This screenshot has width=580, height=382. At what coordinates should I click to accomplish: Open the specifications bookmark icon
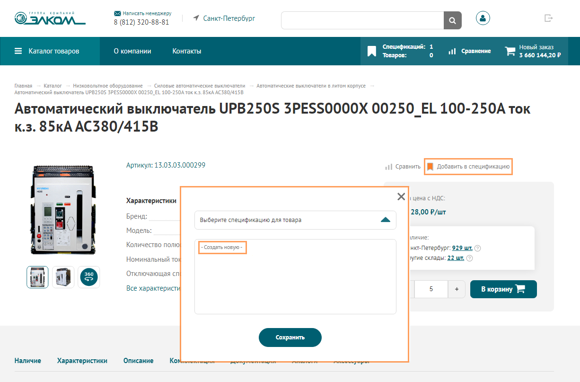372,51
